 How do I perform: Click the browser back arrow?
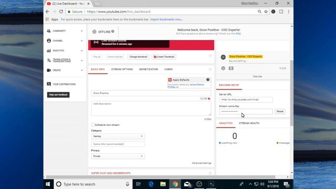click(x=47, y=12)
